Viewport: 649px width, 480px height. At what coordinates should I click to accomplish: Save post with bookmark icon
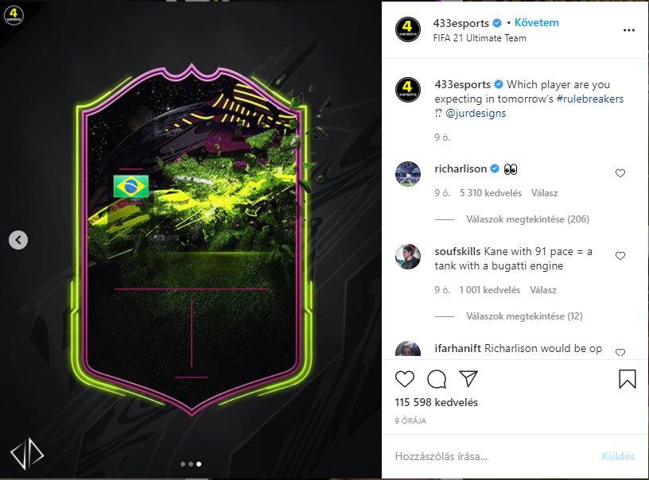click(x=627, y=379)
